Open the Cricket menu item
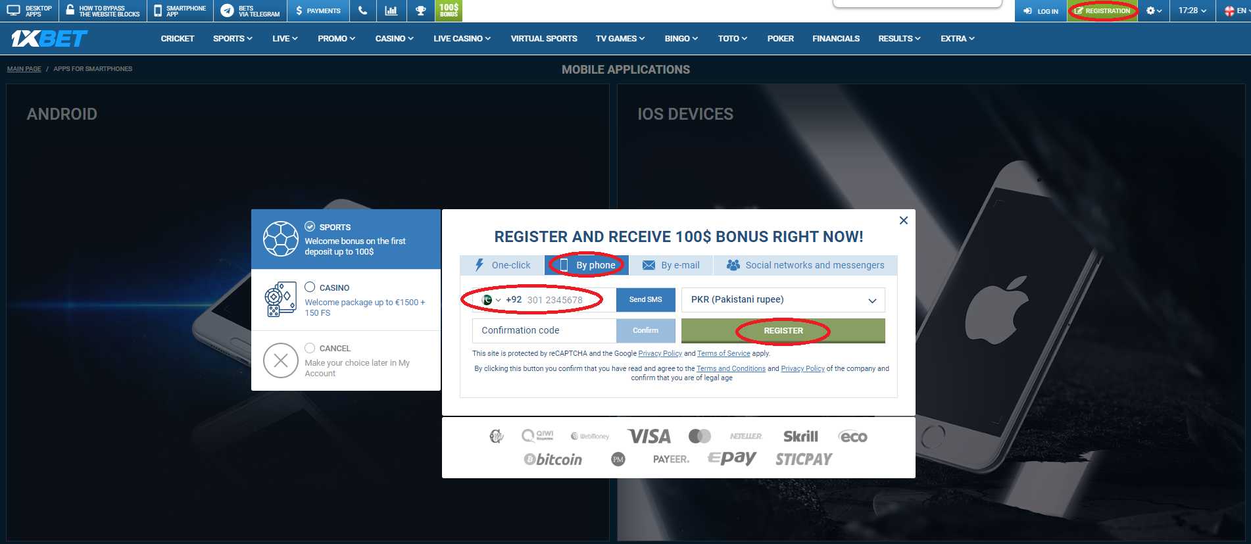Image resolution: width=1251 pixels, height=544 pixels. click(178, 39)
